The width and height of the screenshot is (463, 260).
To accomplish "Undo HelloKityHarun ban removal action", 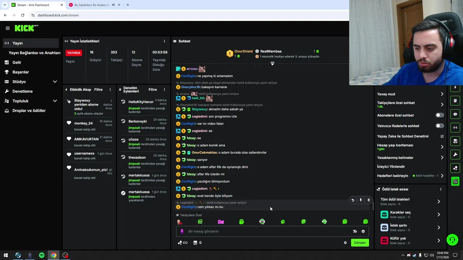I will tap(123, 102).
